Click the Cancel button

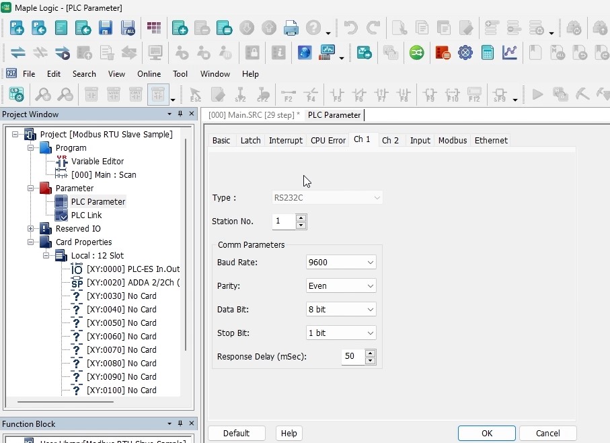[x=547, y=434]
